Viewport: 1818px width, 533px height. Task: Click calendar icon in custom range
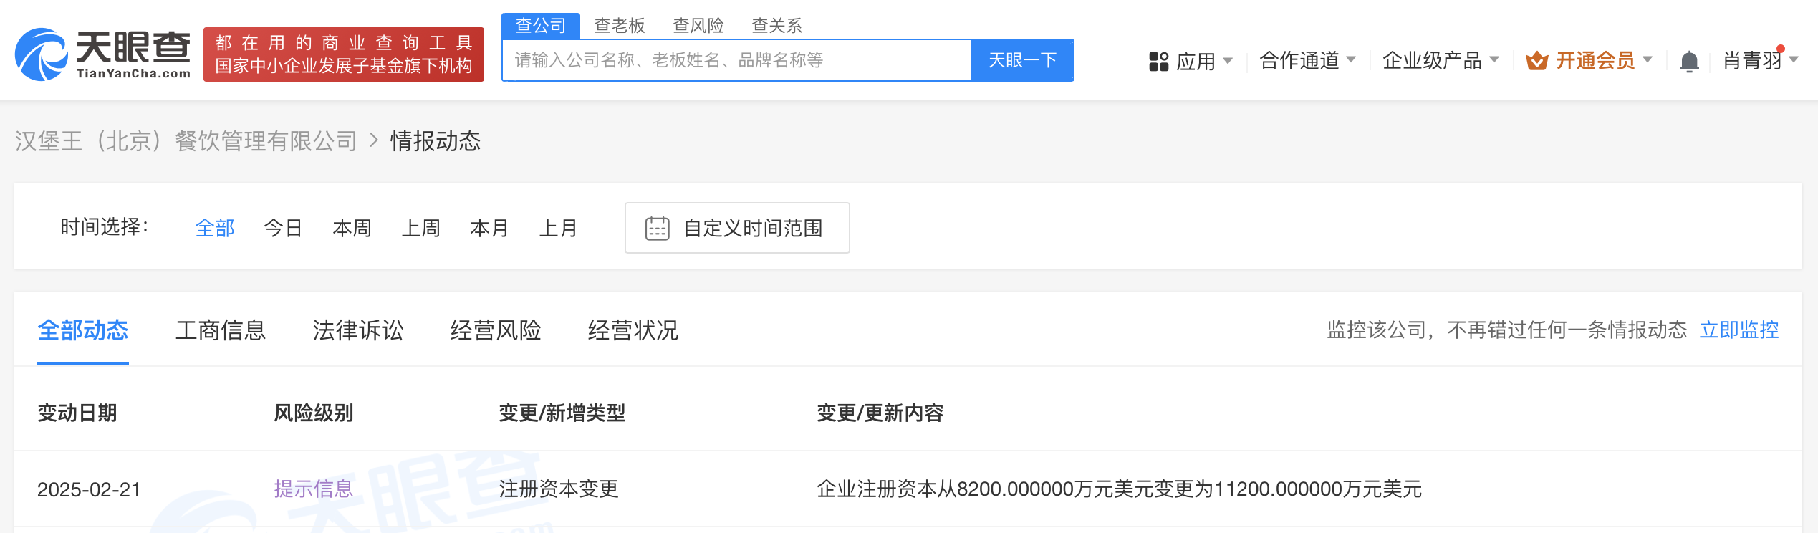tap(657, 228)
